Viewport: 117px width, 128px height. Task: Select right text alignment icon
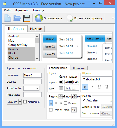click(61, 103)
